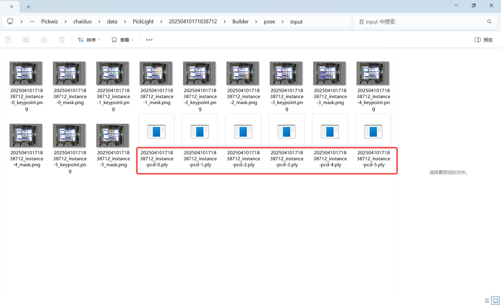Click the search input field
Screen dimensions: 501x305
coord(421,22)
